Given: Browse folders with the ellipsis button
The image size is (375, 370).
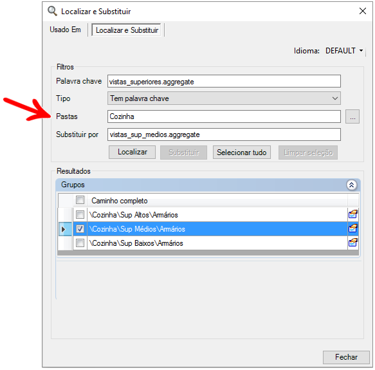Looking at the screenshot, I should click(352, 117).
